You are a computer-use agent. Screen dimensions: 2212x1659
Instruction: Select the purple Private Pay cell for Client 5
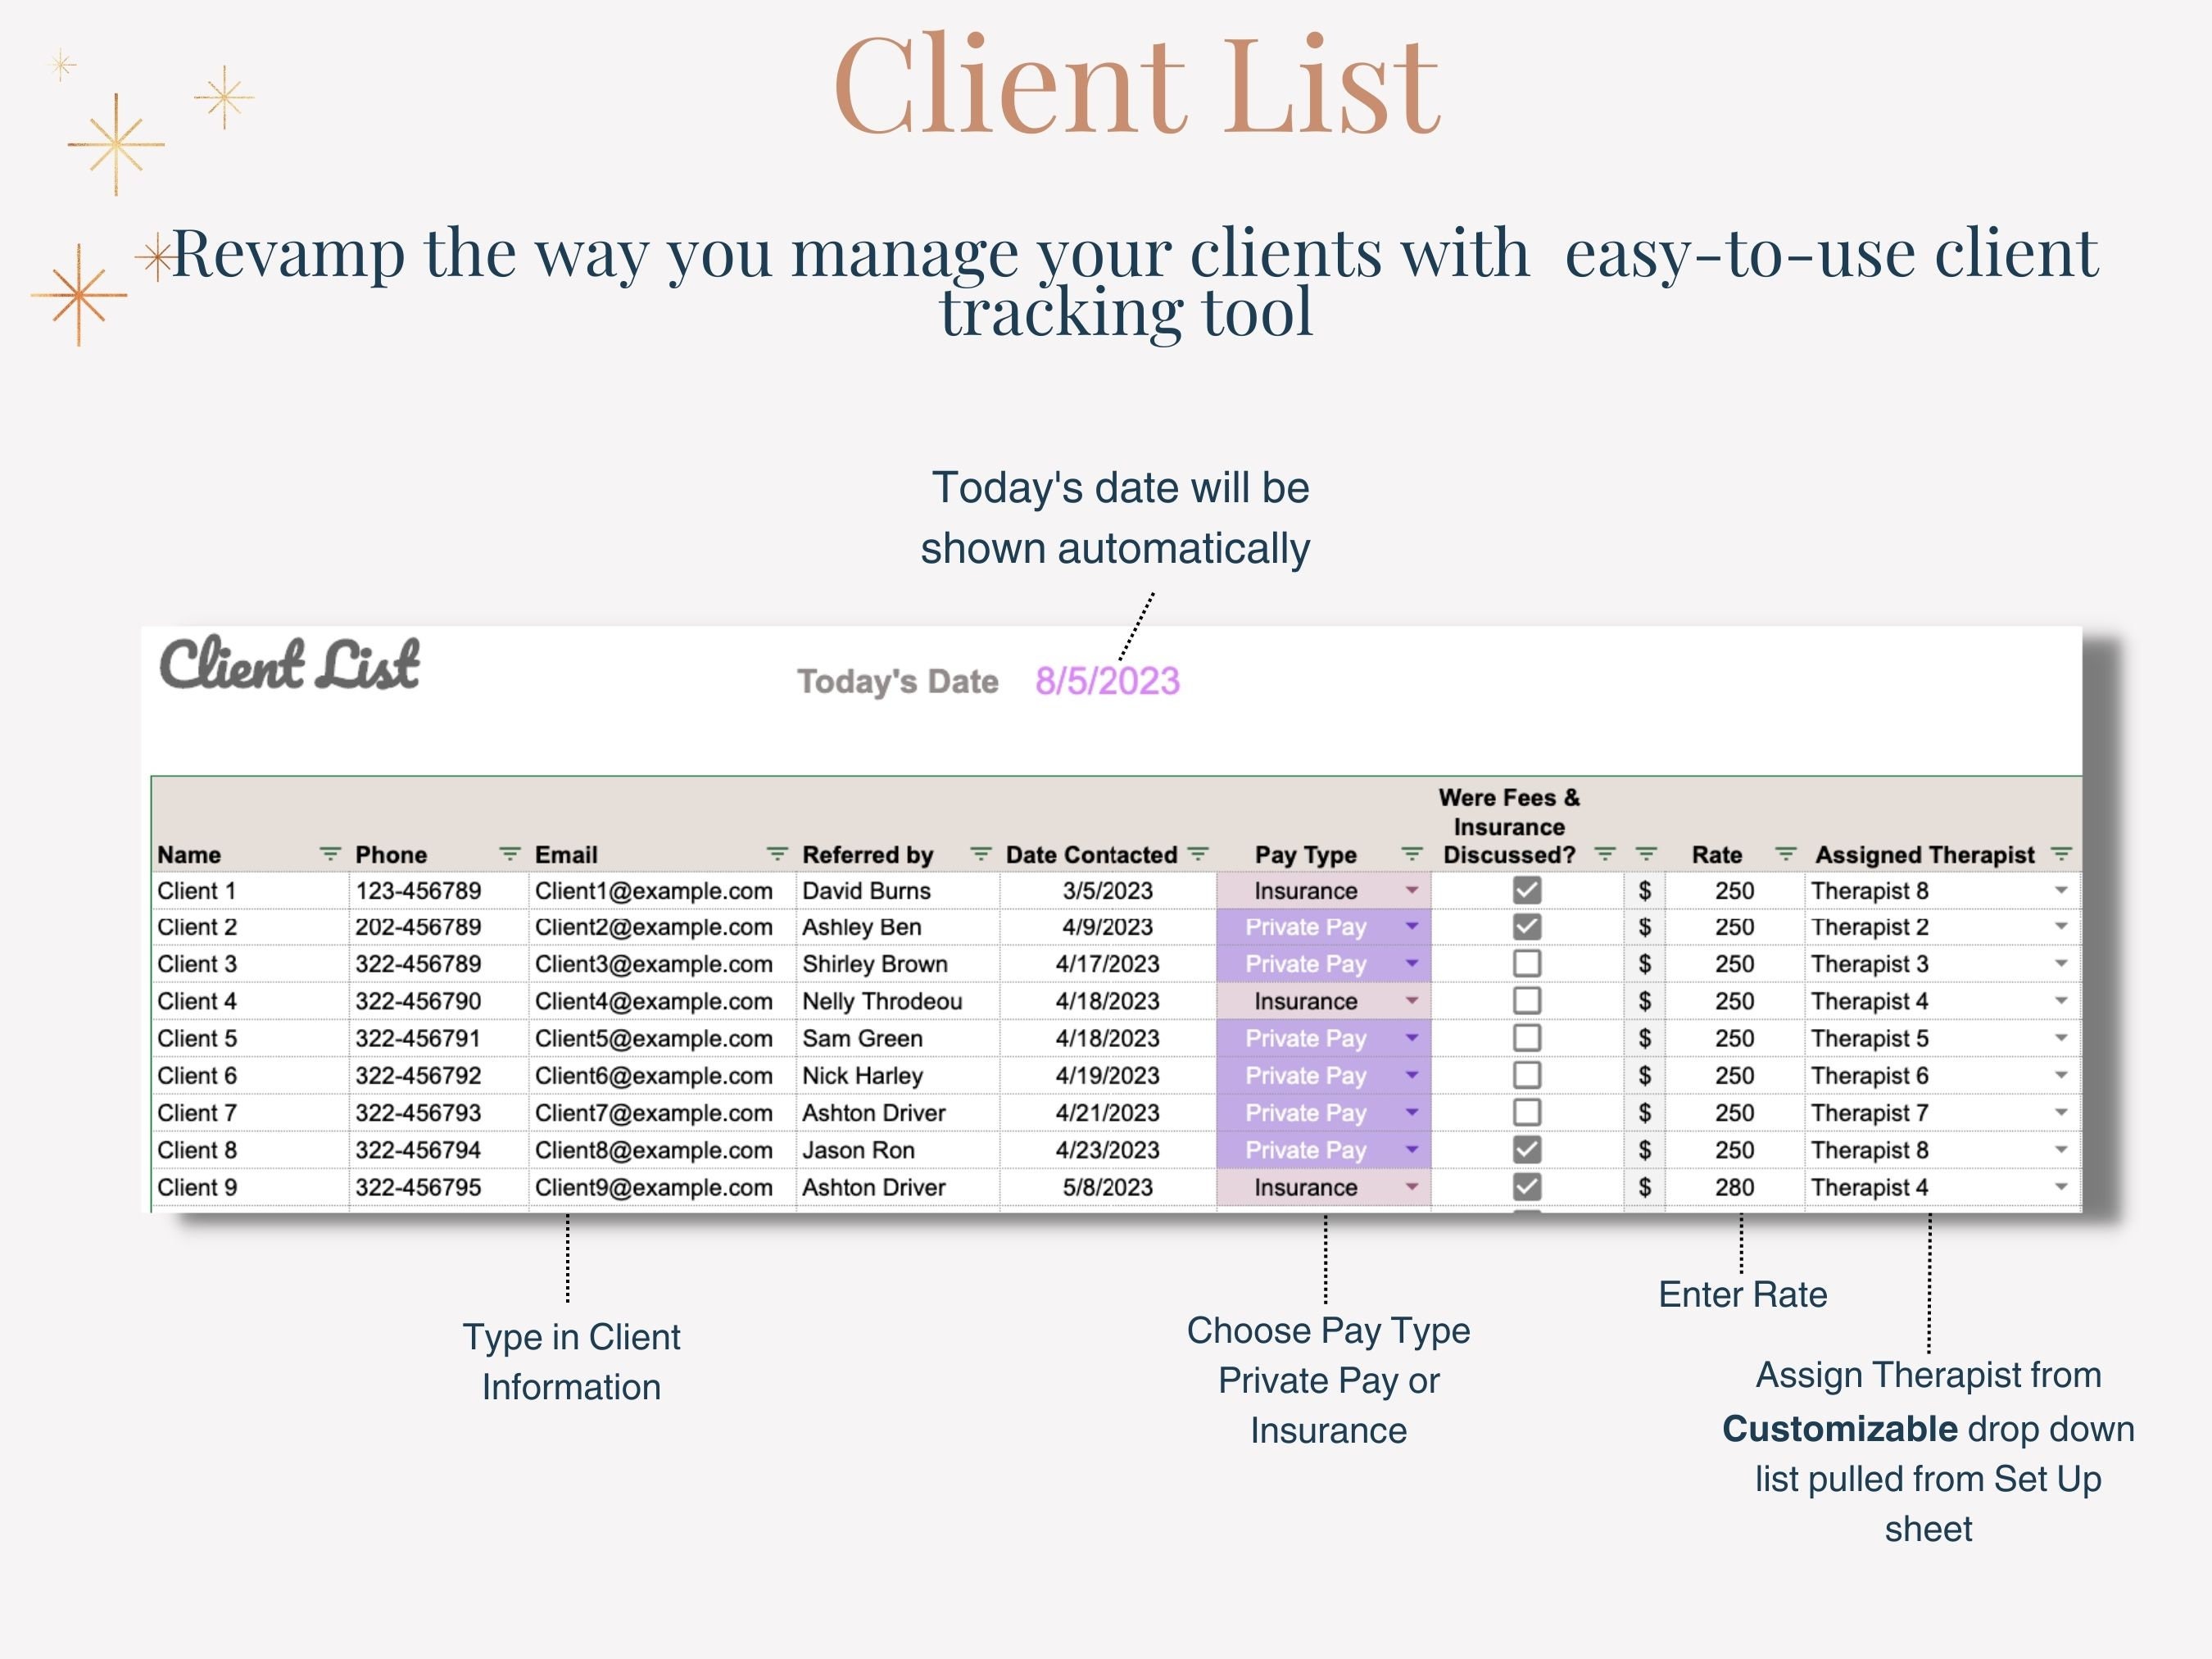click(x=1305, y=1038)
